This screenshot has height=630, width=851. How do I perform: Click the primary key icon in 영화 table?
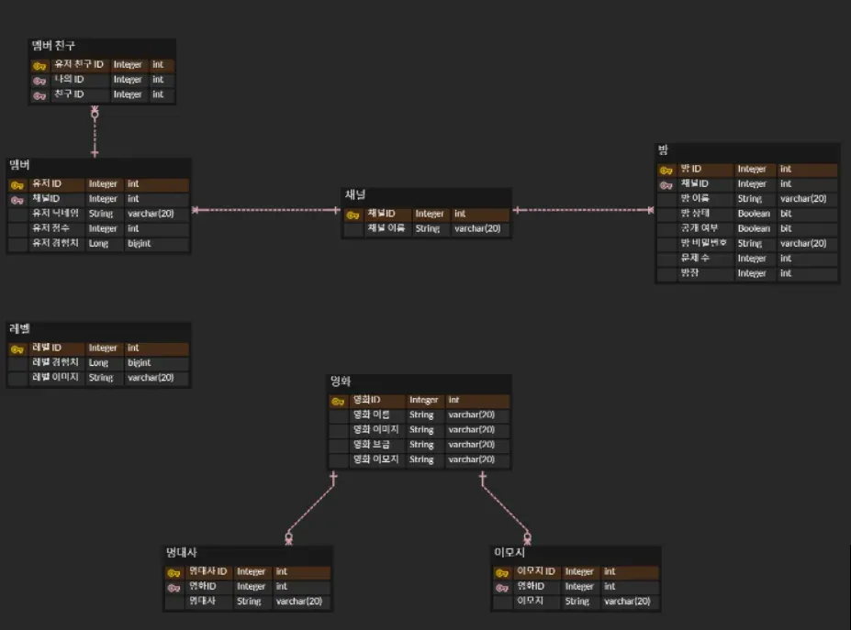(338, 402)
